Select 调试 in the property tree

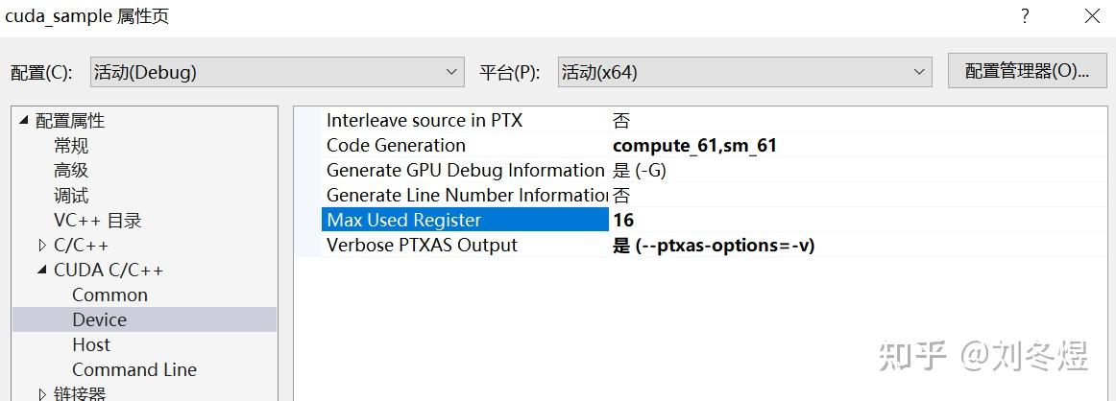(71, 196)
